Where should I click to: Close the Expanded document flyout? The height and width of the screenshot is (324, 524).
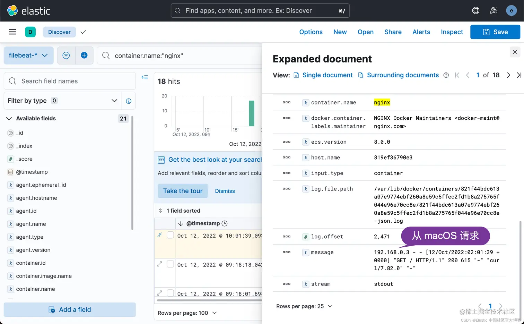point(515,52)
